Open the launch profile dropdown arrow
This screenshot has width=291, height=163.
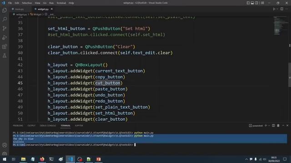[269, 125]
